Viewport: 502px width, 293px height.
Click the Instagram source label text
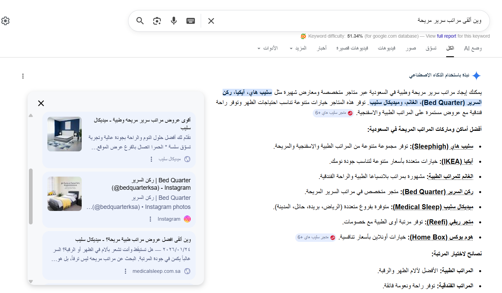[x=169, y=219]
